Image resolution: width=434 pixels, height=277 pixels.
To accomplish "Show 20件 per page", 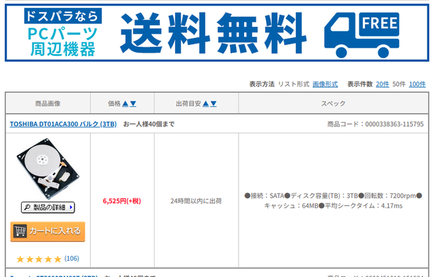I will [x=382, y=84].
